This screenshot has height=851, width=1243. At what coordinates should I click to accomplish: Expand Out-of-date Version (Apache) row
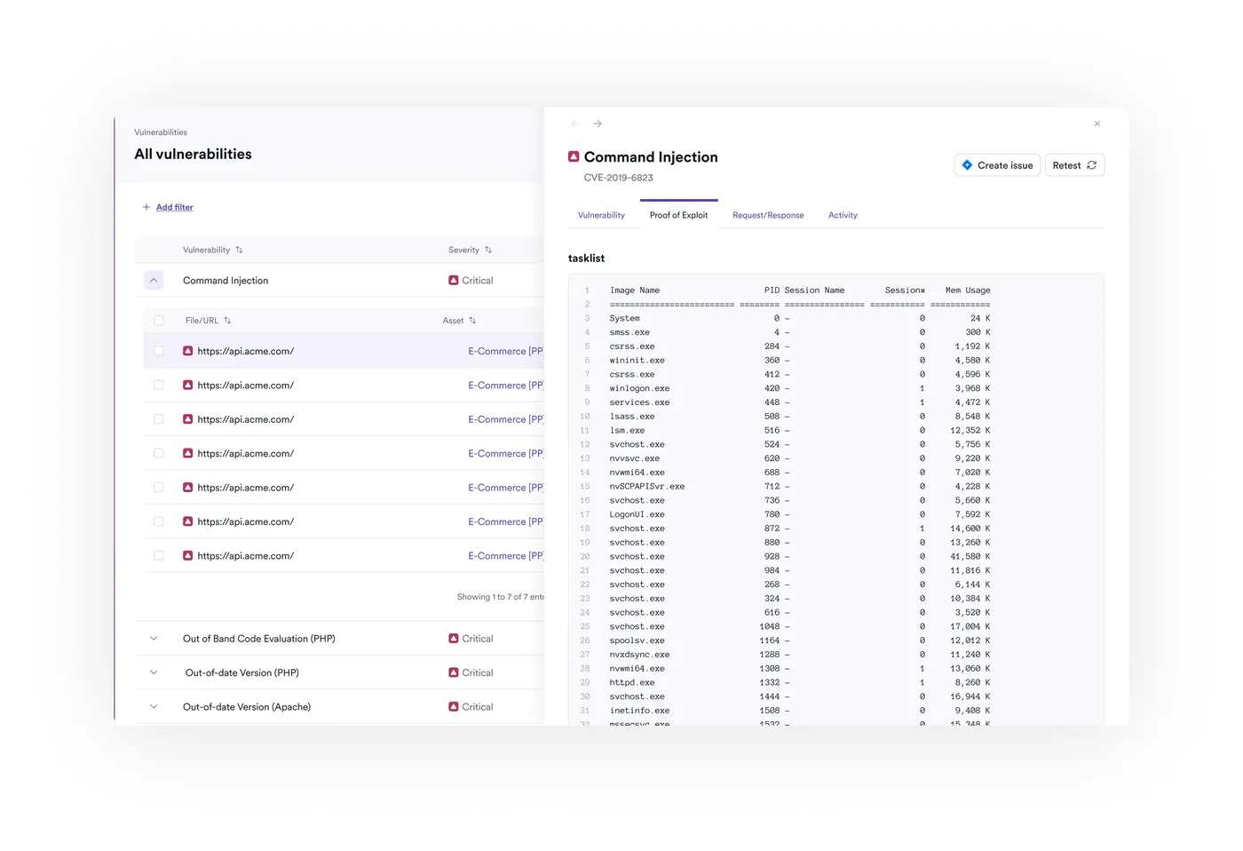click(154, 707)
